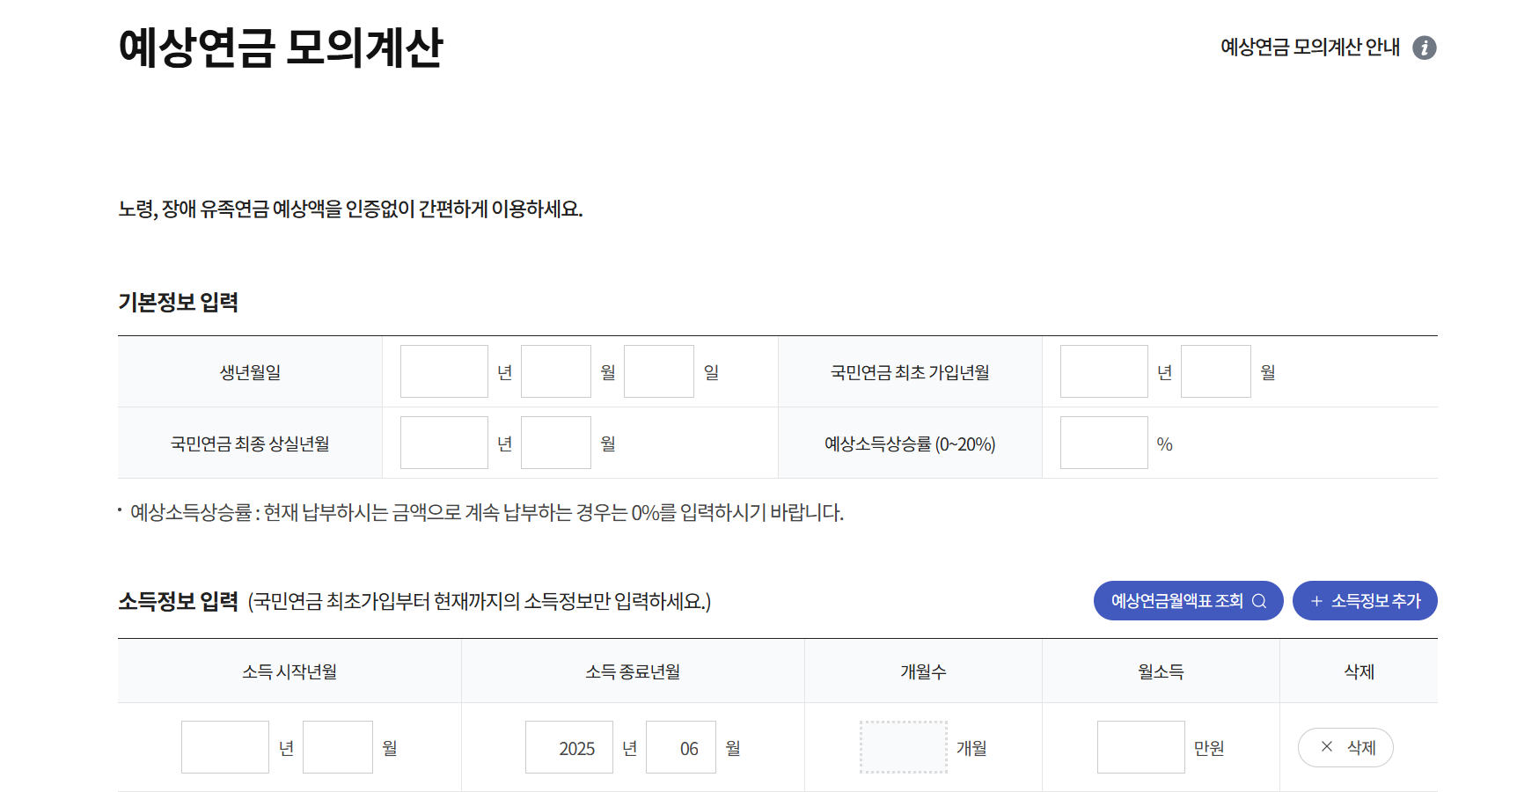Click the 예상소득상승률 percentage input
This screenshot has height=792, width=1539.
tap(1104, 442)
